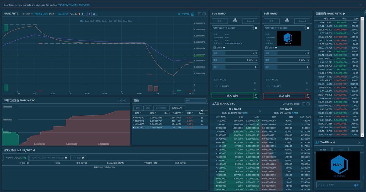Screen dimensions: 366x192
Task: Click purple EMA color dot
Action: click(90, 14)
